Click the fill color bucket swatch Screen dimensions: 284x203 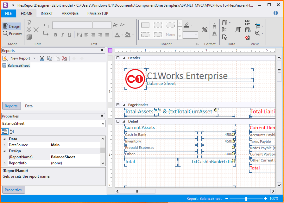128,35
